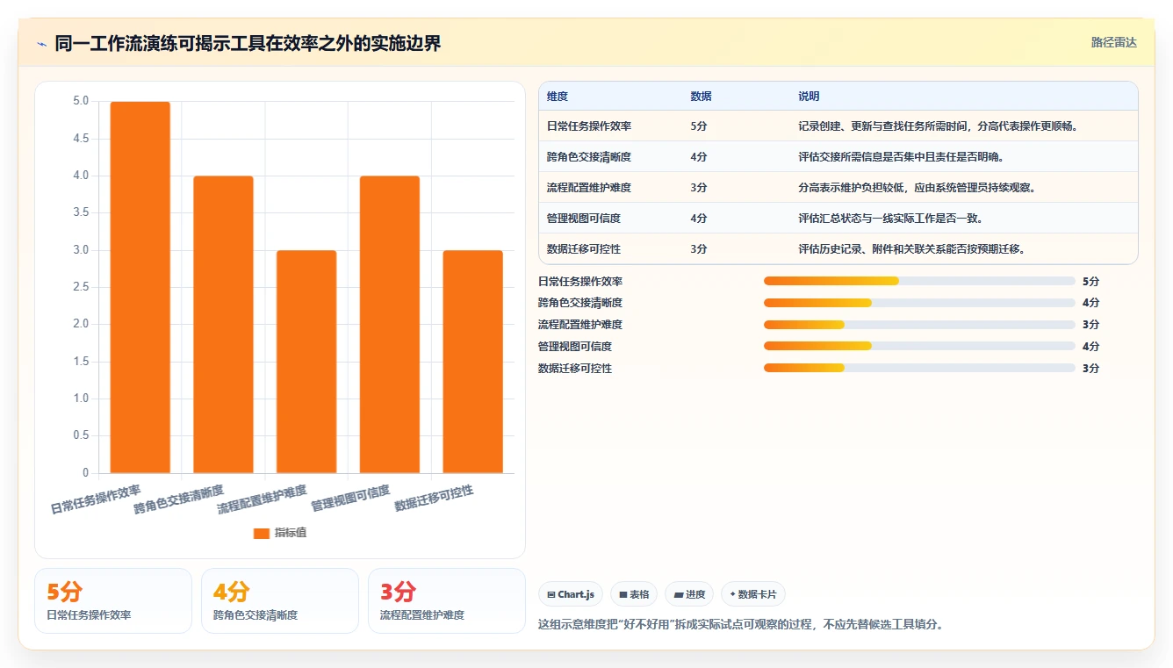
Task: Click the description starting 分高表示维护负担较低
Action: click(917, 188)
